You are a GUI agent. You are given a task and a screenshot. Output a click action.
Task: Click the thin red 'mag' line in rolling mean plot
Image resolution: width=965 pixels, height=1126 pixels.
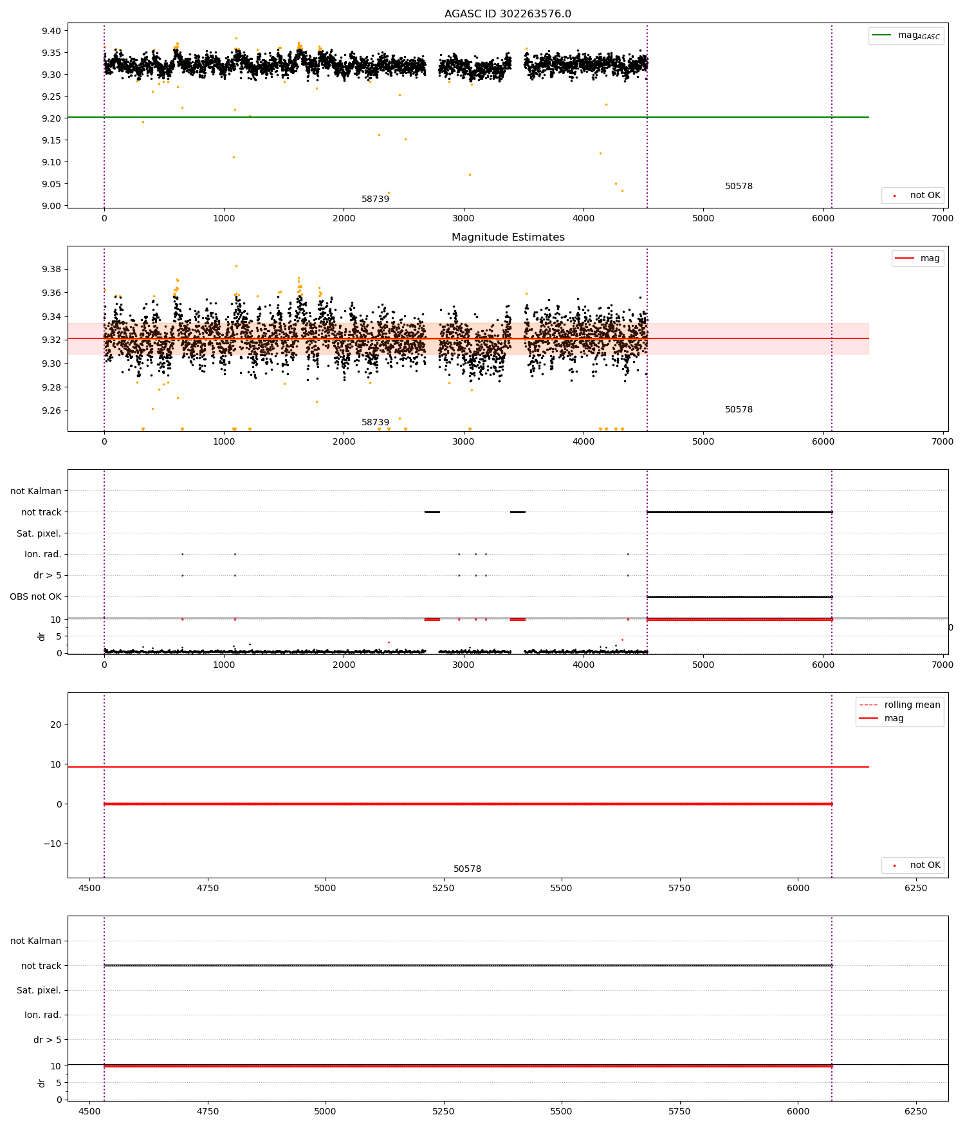tap(468, 767)
